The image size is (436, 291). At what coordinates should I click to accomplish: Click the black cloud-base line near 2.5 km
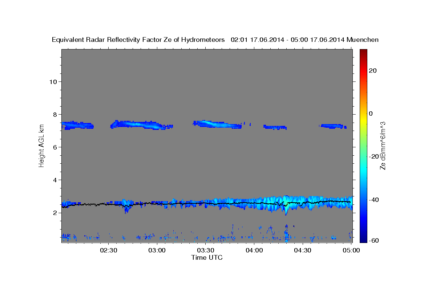tap(206, 203)
